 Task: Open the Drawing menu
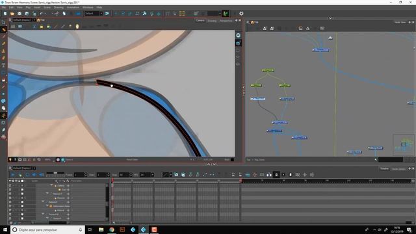click(58, 7)
